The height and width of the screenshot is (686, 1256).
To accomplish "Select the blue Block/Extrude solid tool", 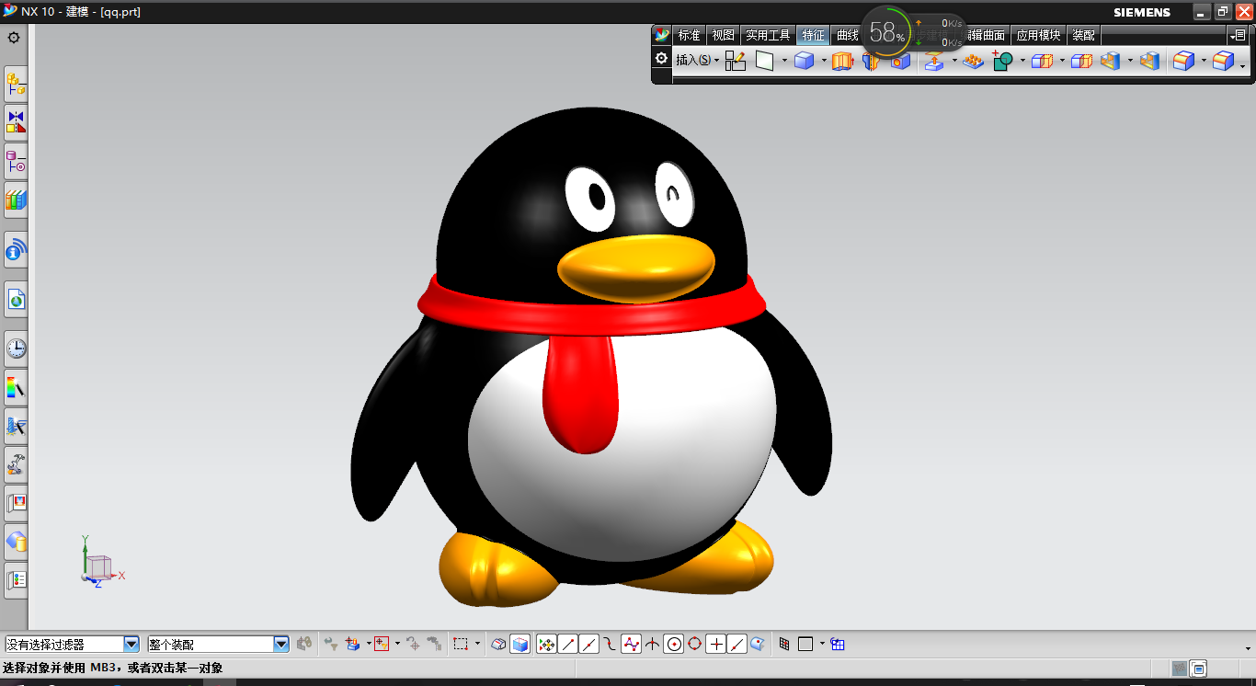I will pos(805,61).
